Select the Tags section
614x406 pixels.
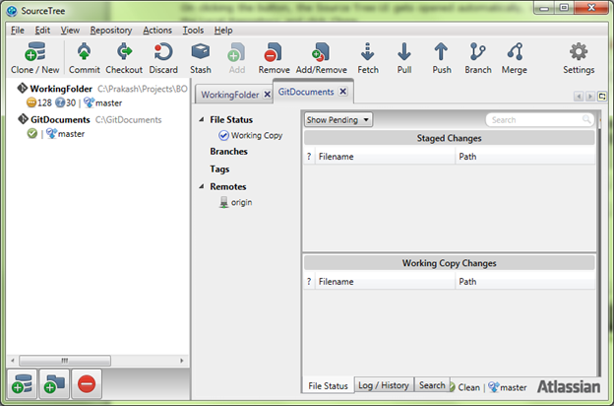click(219, 169)
